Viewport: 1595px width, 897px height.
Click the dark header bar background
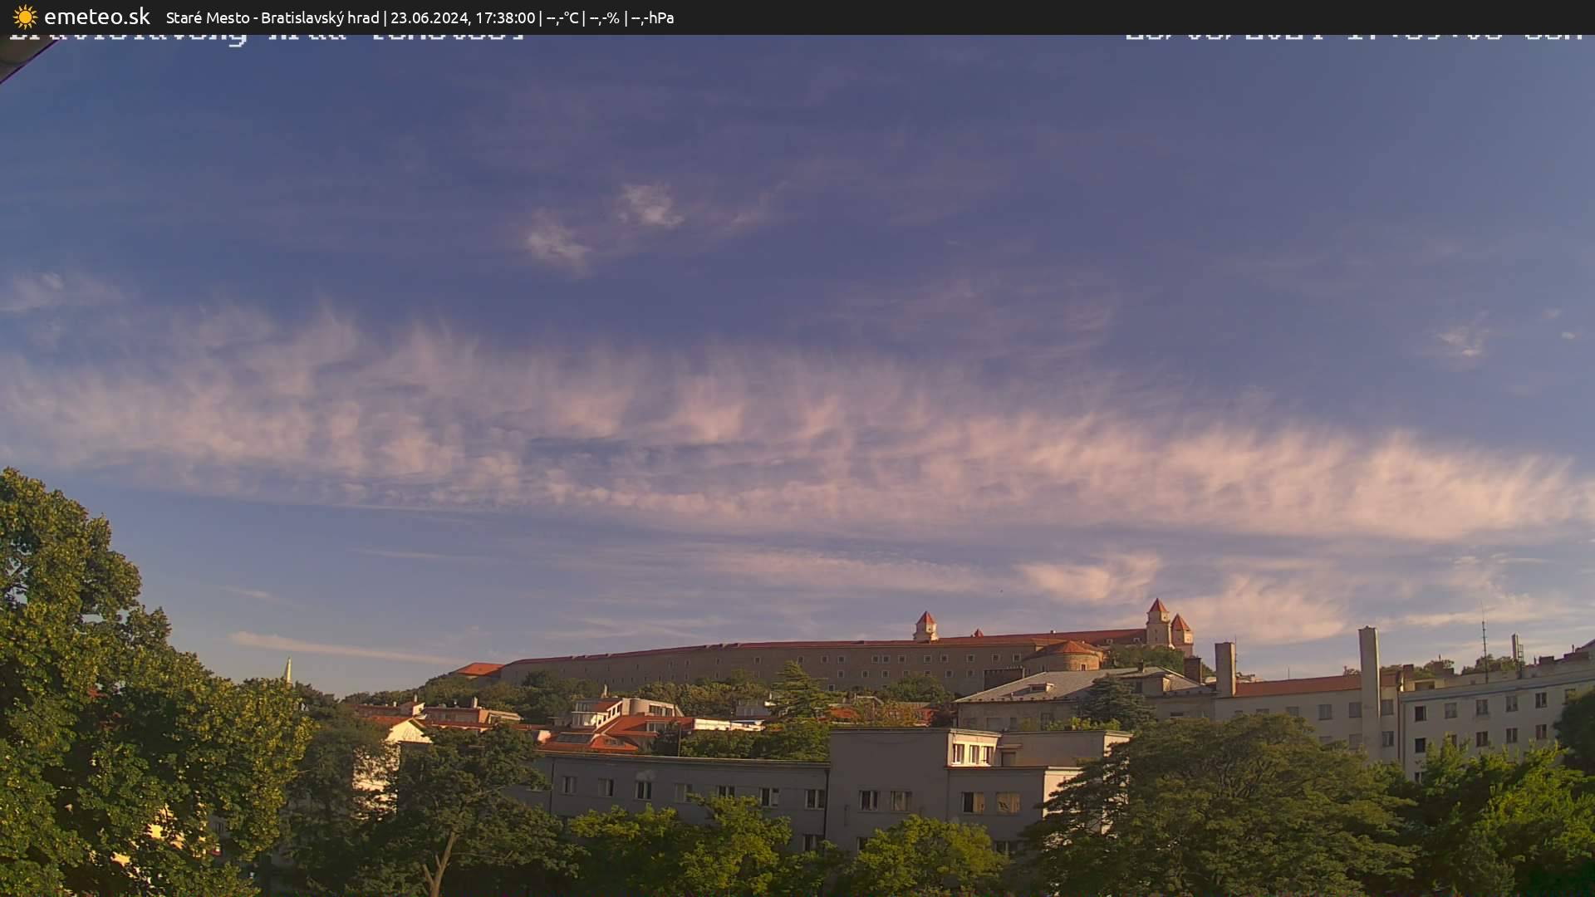[1080, 17]
